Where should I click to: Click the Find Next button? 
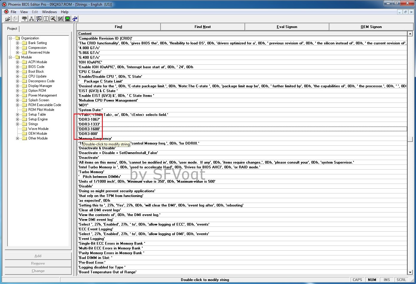pyautogui.click(x=203, y=27)
